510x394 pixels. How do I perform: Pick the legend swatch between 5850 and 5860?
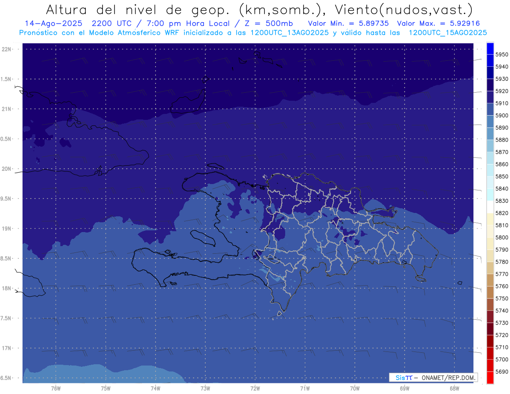[x=490, y=170]
